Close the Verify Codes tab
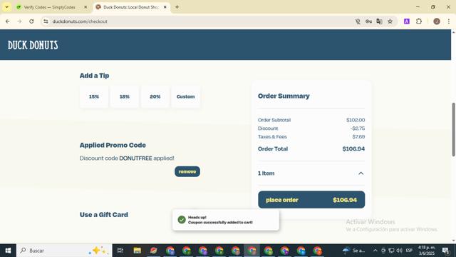This screenshot has width=456, height=257. click(85, 7)
